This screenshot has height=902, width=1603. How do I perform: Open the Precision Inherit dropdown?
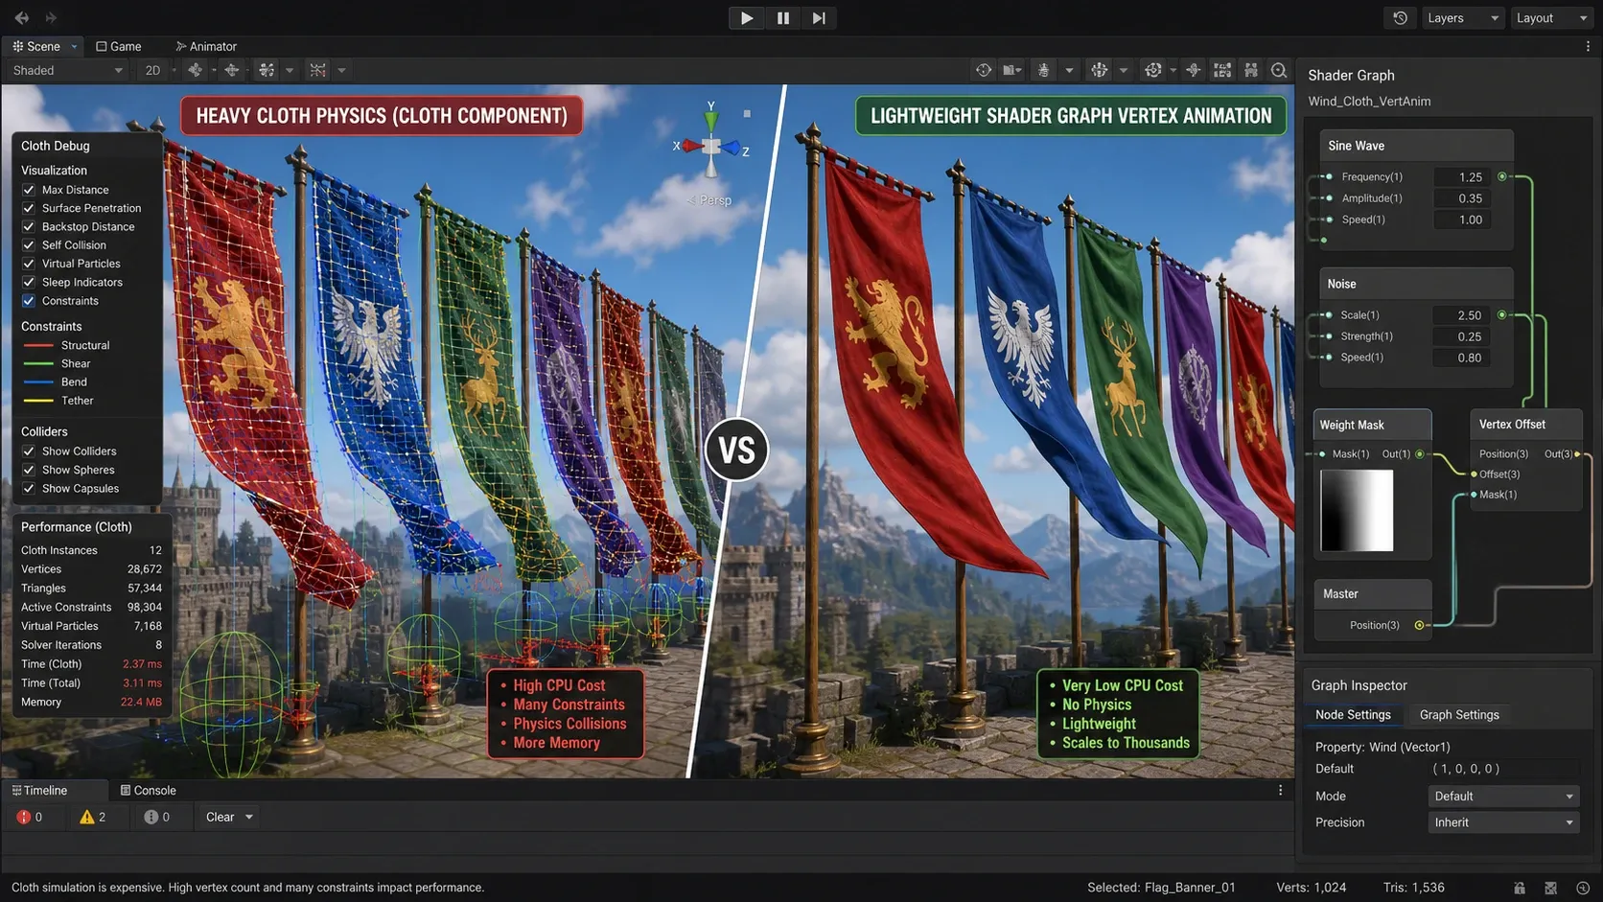pyautogui.click(x=1503, y=822)
